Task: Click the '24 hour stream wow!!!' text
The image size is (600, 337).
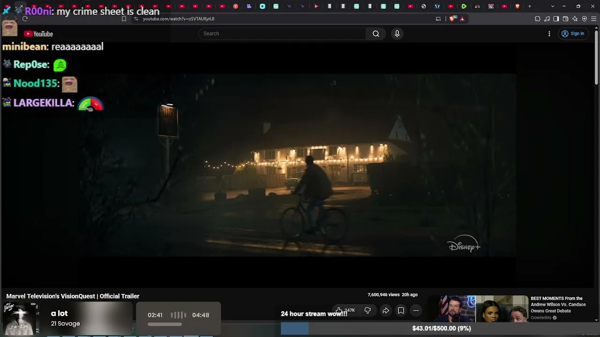Action: click(x=314, y=314)
